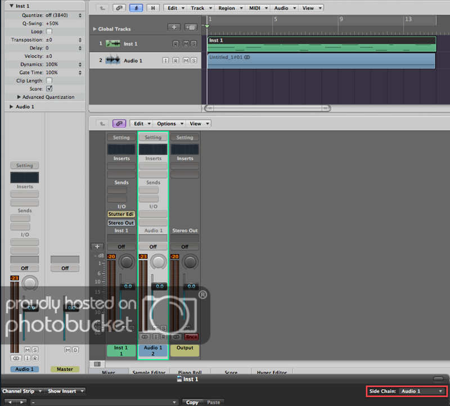Click the add track plus icon
This screenshot has width=450, height=406.
click(x=174, y=27)
